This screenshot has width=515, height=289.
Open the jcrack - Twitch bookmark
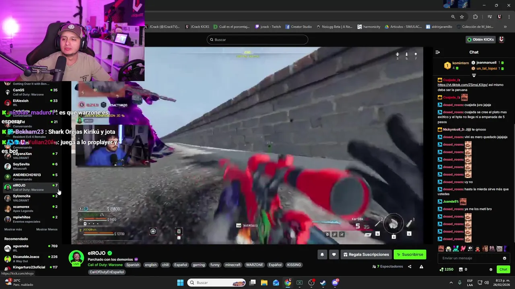268,27
